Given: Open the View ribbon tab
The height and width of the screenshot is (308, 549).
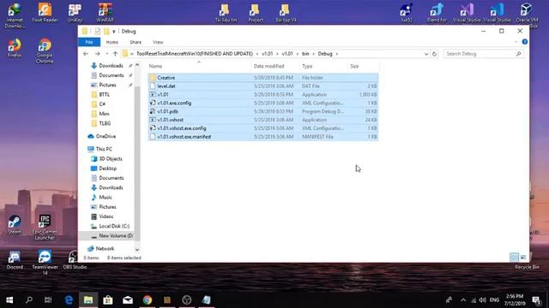Looking at the screenshot, I should (x=158, y=42).
